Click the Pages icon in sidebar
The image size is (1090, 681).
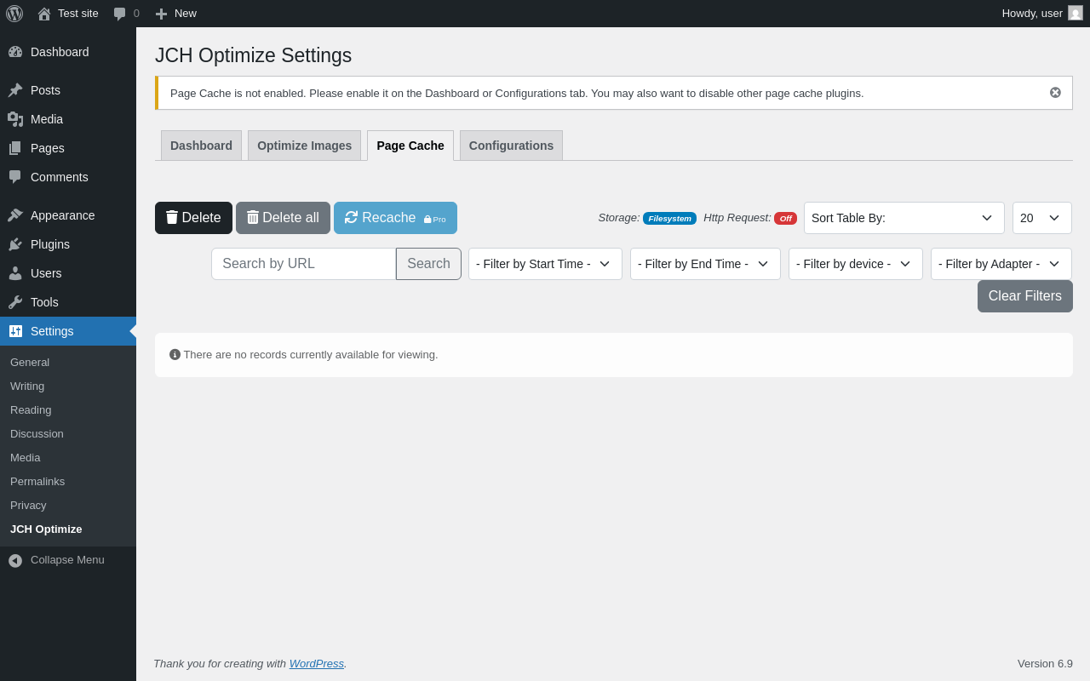pyautogui.click(x=15, y=148)
